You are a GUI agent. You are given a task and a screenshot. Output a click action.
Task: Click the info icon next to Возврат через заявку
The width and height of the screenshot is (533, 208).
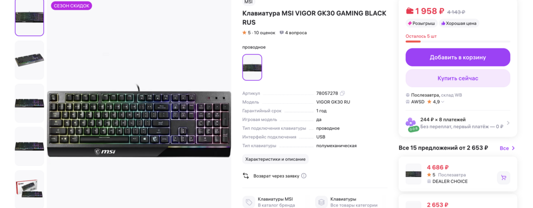[x=304, y=176]
